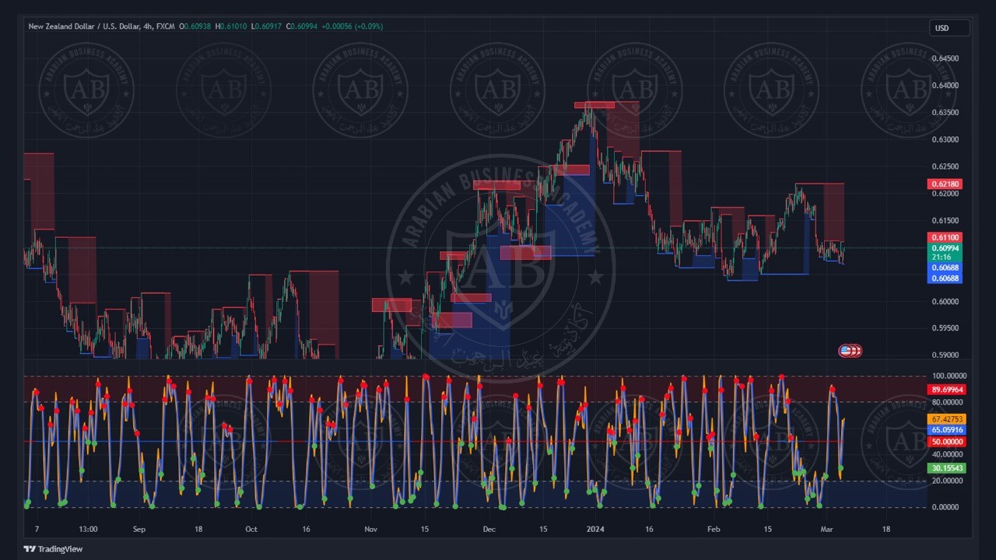Click the Dec label on time axis
The image size is (996, 560).
pyautogui.click(x=489, y=530)
